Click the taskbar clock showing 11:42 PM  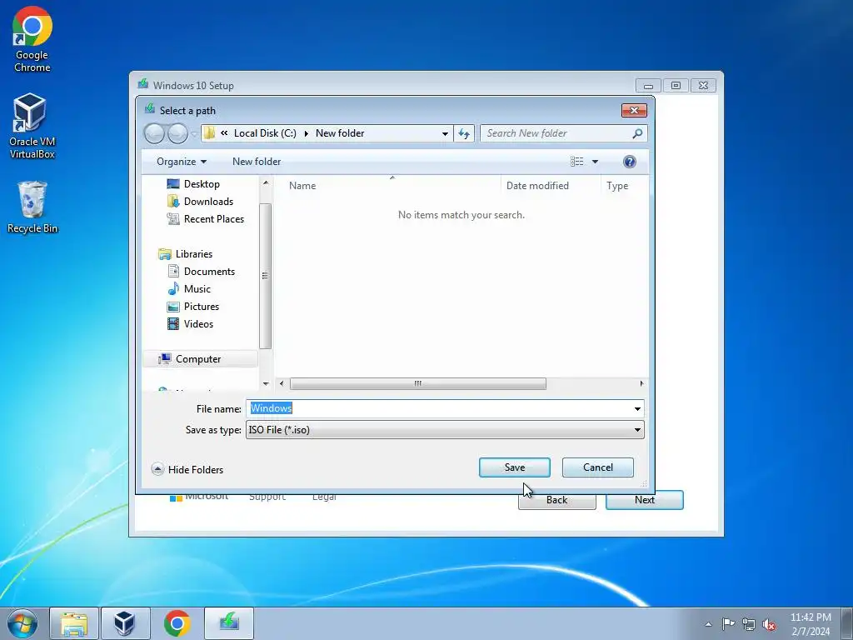pyautogui.click(x=811, y=624)
